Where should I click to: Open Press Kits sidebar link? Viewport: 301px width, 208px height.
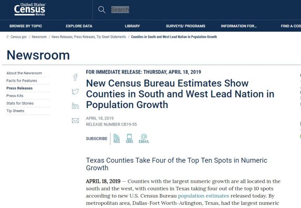15,95
